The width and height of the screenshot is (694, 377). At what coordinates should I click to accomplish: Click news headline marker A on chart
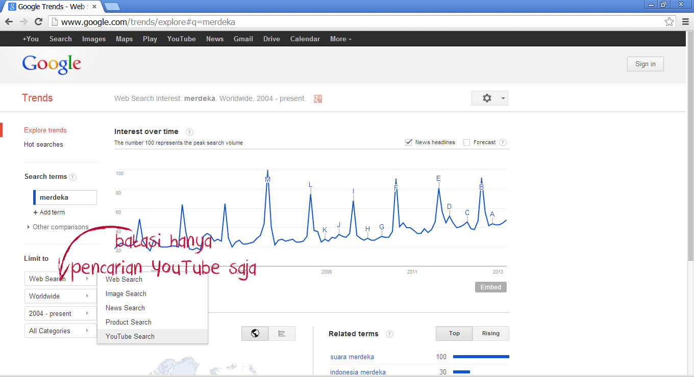click(x=492, y=214)
